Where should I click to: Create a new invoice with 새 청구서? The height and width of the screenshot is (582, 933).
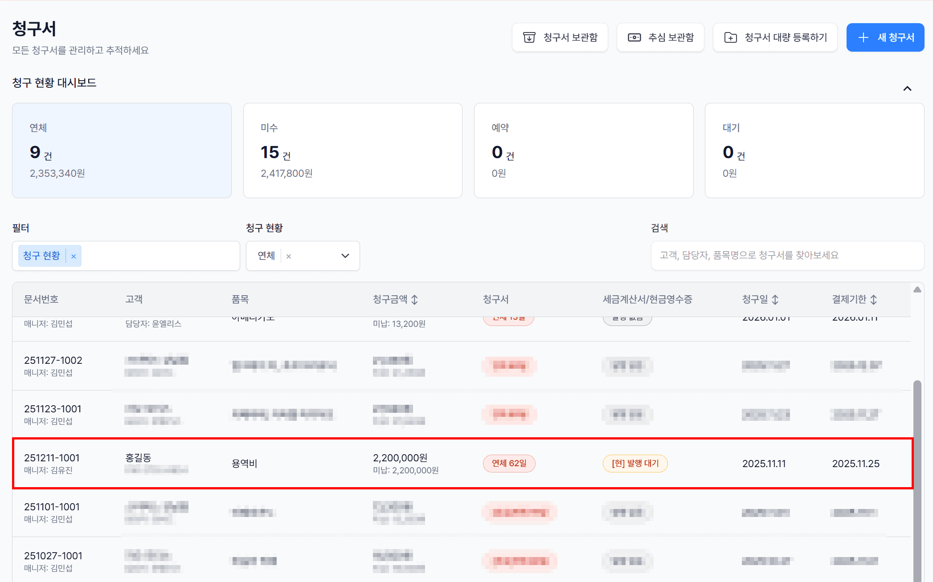click(885, 37)
